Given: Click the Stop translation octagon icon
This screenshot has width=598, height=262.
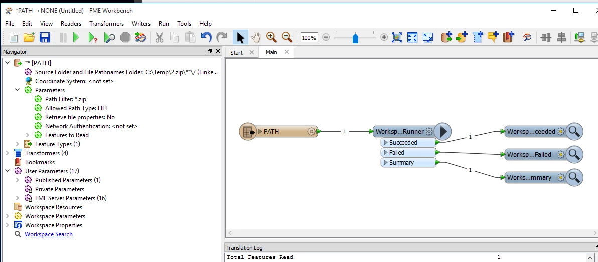Looking at the screenshot, I should click(125, 37).
